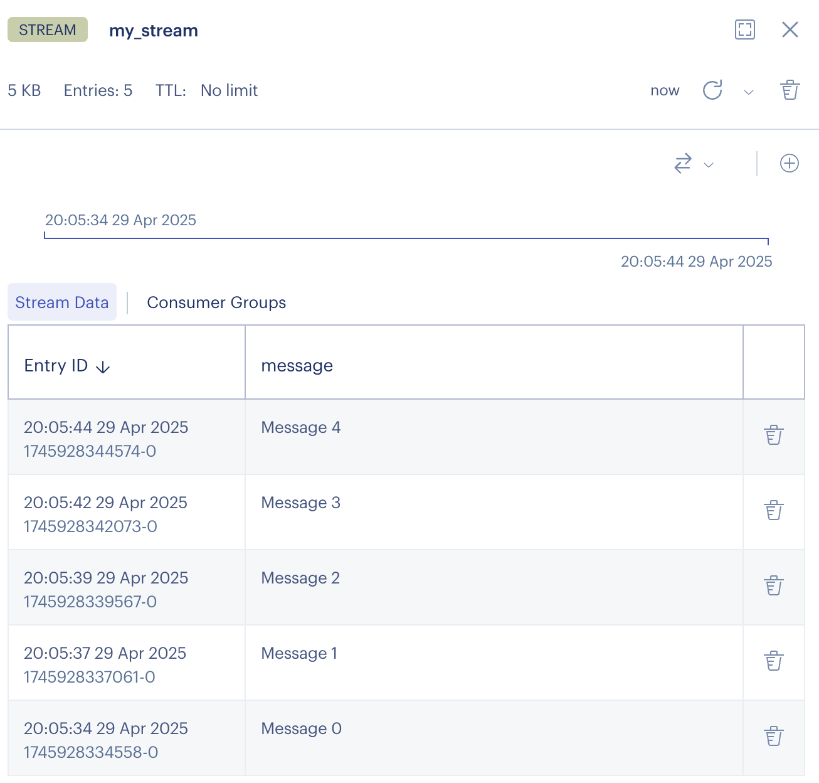
Task: Refresh the stream key data
Action: click(x=712, y=90)
